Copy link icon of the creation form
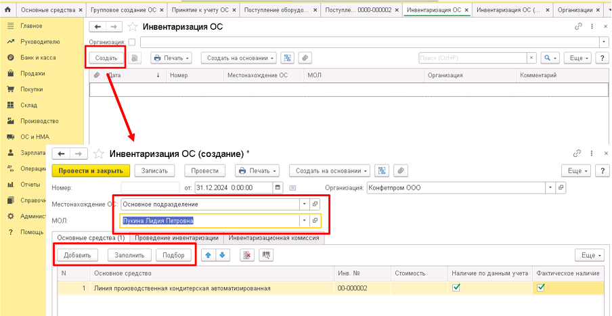The width and height of the screenshot is (612, 316). (578, 154)
